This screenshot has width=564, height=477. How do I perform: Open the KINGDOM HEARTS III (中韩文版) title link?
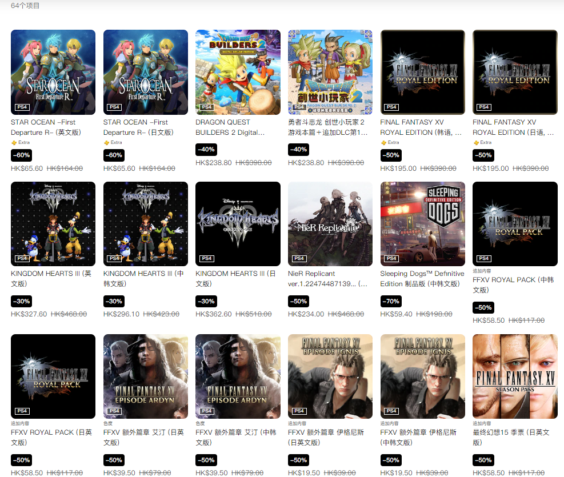(143, 279)
